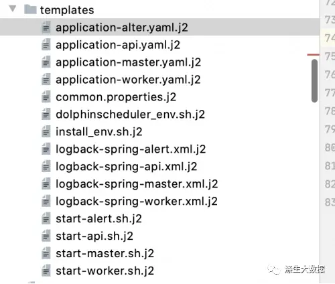Click the project tree vertical scrollbar thumb
This screenshot has width=335, height=284.
pyautogui.click(x=314, y=81)
